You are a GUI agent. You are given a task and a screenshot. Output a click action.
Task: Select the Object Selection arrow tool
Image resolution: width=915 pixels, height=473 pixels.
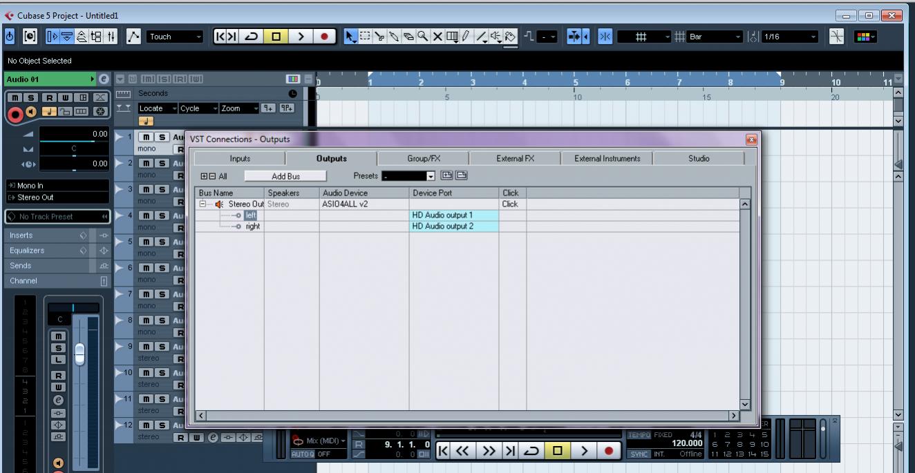(x=350, y=37)
